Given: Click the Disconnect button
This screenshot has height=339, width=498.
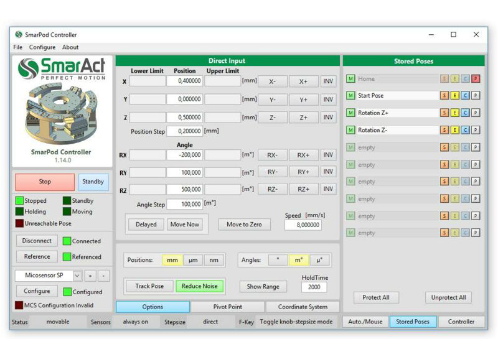Looking at the screenshot, I should click(x=37, y=241).
